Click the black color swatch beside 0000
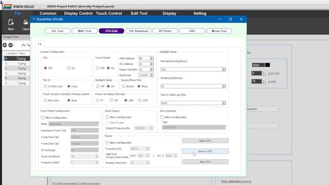Screen dimensions: 329x185 click(x=267, y=65)
